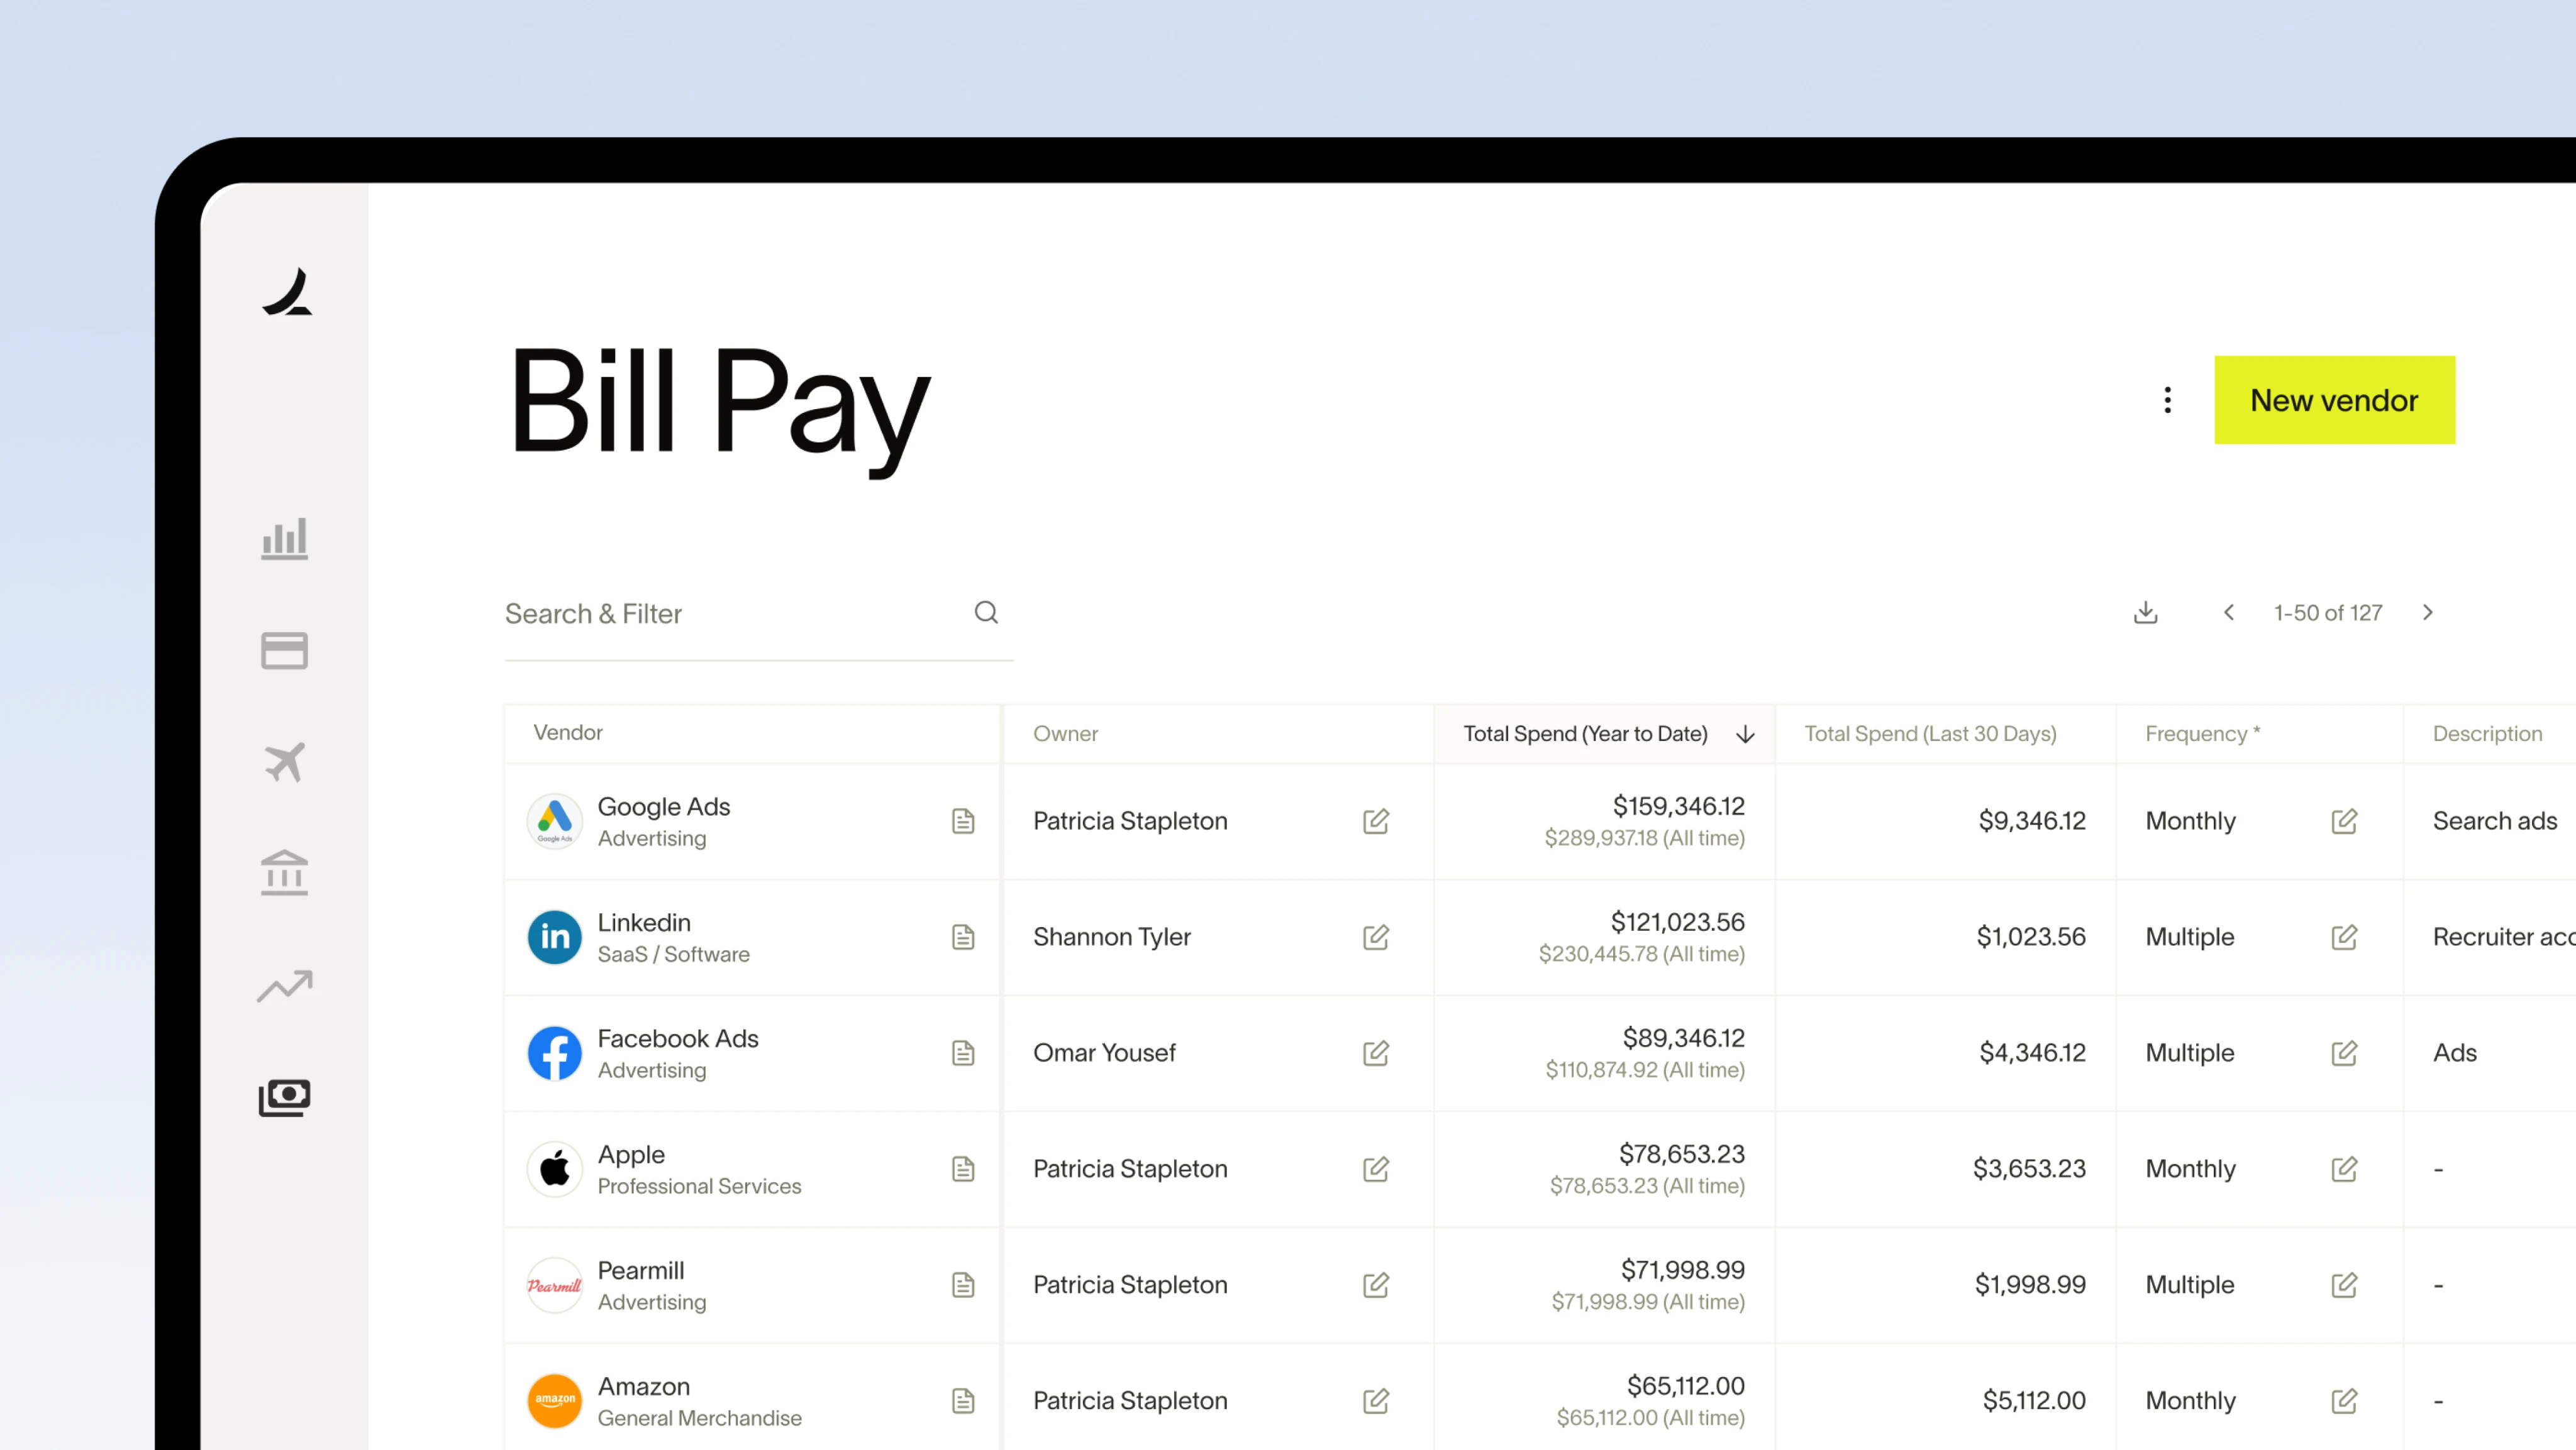Click the Apple logo thumbnail
The width and height of the screenshot is (2576, 1450).
554,1169
